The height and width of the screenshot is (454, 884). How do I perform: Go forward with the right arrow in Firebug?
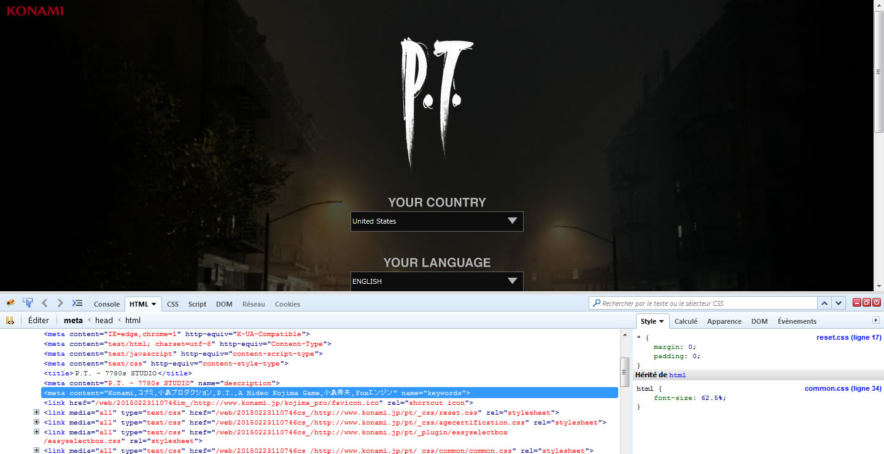(60, 303)
